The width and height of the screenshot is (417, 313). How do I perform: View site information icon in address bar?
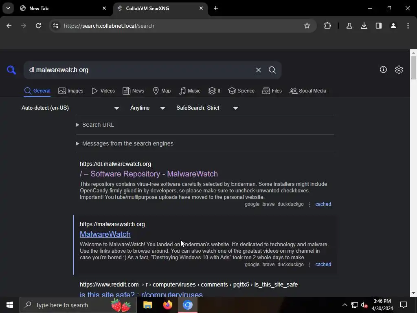coord(55,26)
